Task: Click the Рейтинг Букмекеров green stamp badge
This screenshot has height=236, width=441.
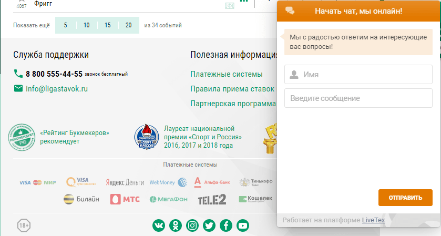Action: pyautogui.click(x=22, y=137)
